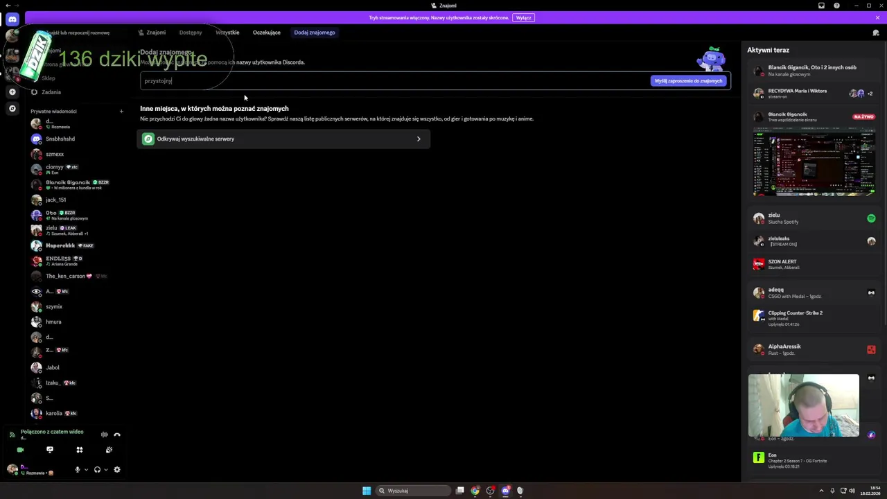Screen dimensions: 887x499
Task: Switch to the Wszystkie tab
Action: 227,33
